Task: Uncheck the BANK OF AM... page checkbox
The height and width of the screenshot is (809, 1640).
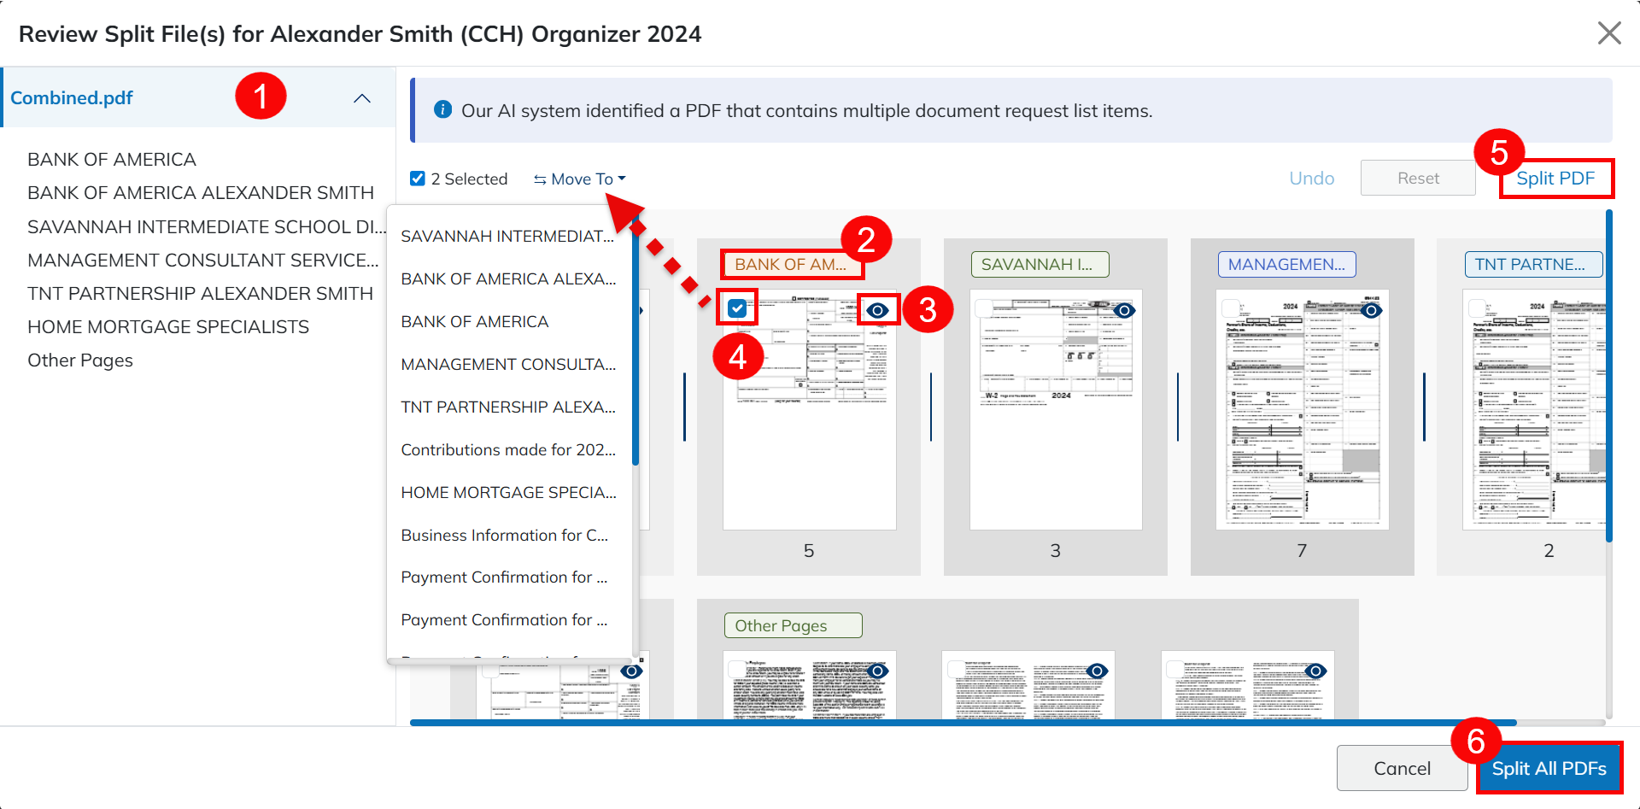Action: click(x=737, y=308)
